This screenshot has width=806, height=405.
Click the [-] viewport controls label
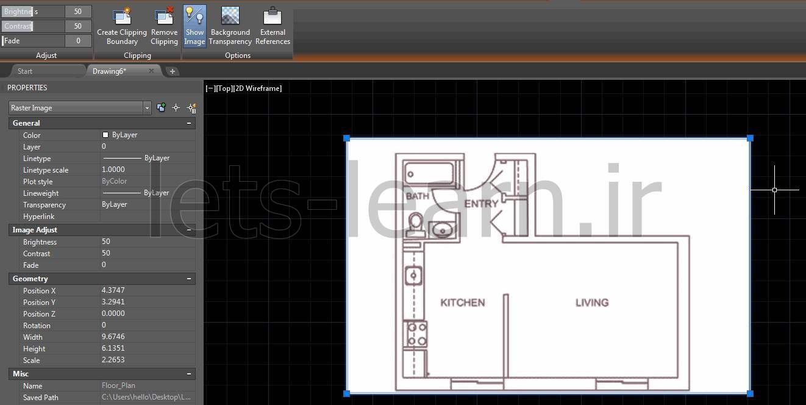pos(210,88)
